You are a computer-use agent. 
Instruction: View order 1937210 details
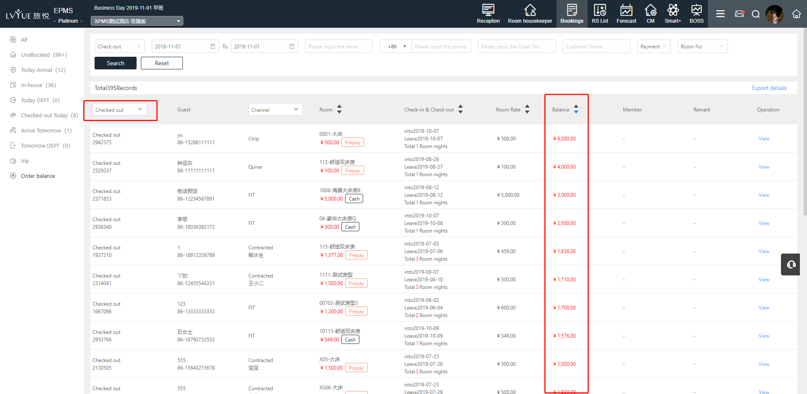(x=764, y=251)
